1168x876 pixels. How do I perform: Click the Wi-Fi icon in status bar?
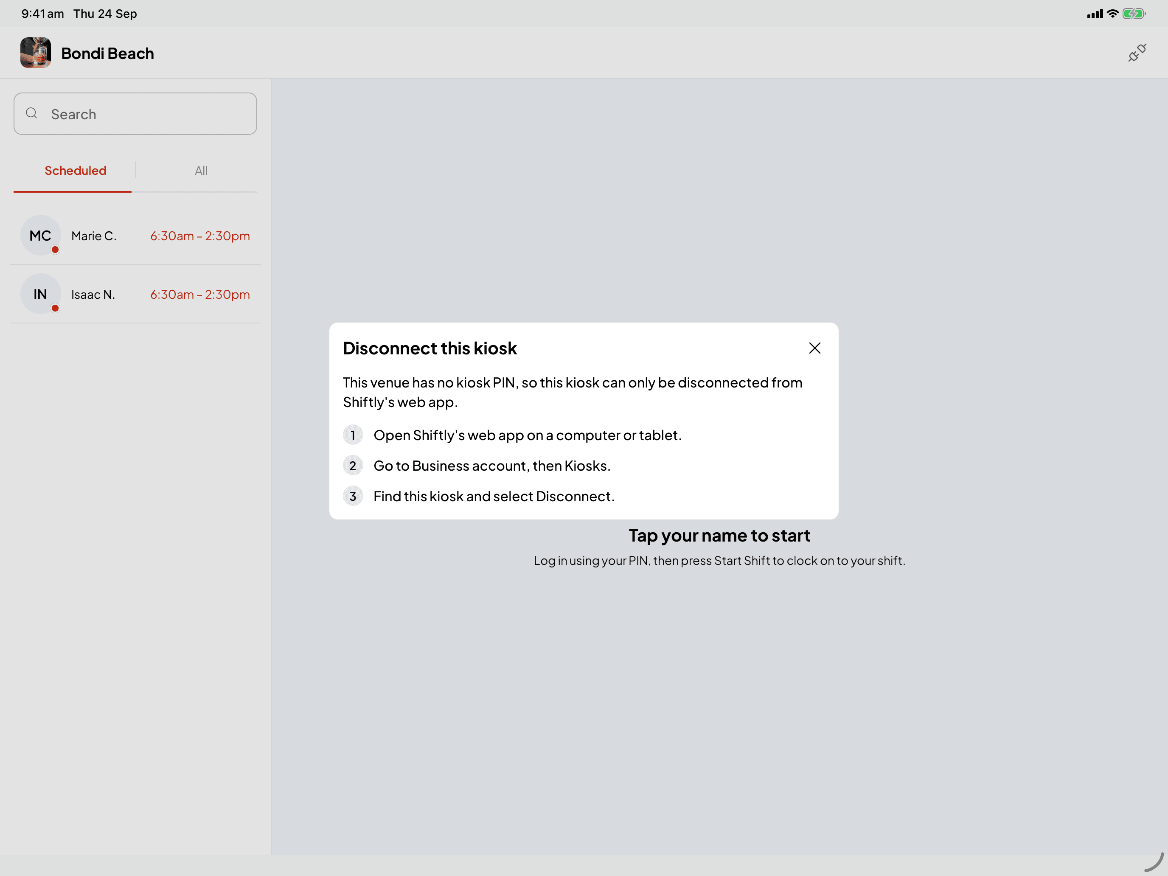[x=1112, y=14]
